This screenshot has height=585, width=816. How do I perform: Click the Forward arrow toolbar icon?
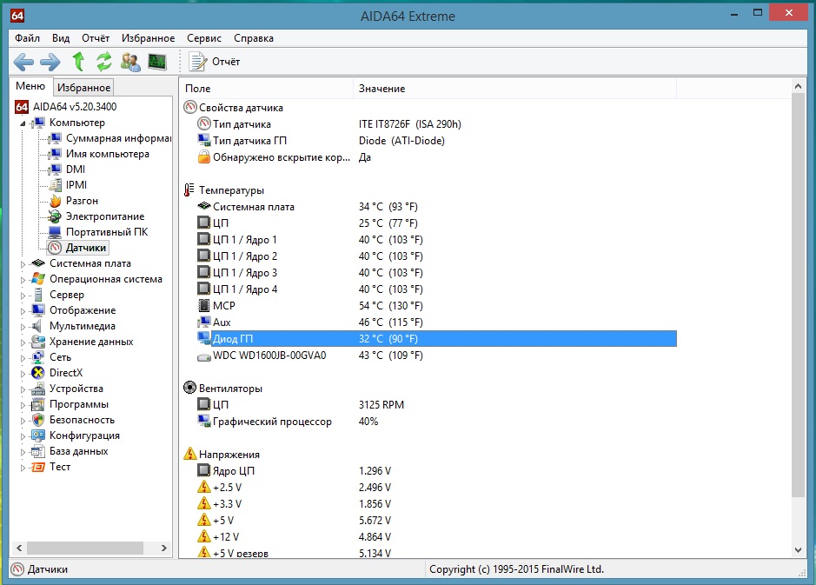pyautogui.click(x=50, y=61)
